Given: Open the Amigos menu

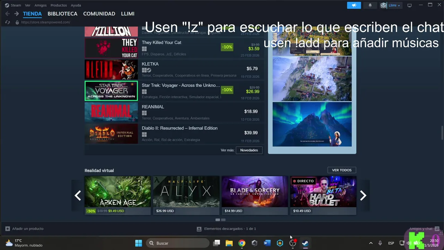Looking at the screenshot, I should pyautogui.click(x=41, y=5).
